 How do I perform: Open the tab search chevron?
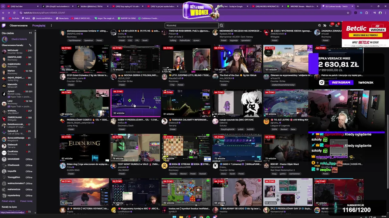3,6
